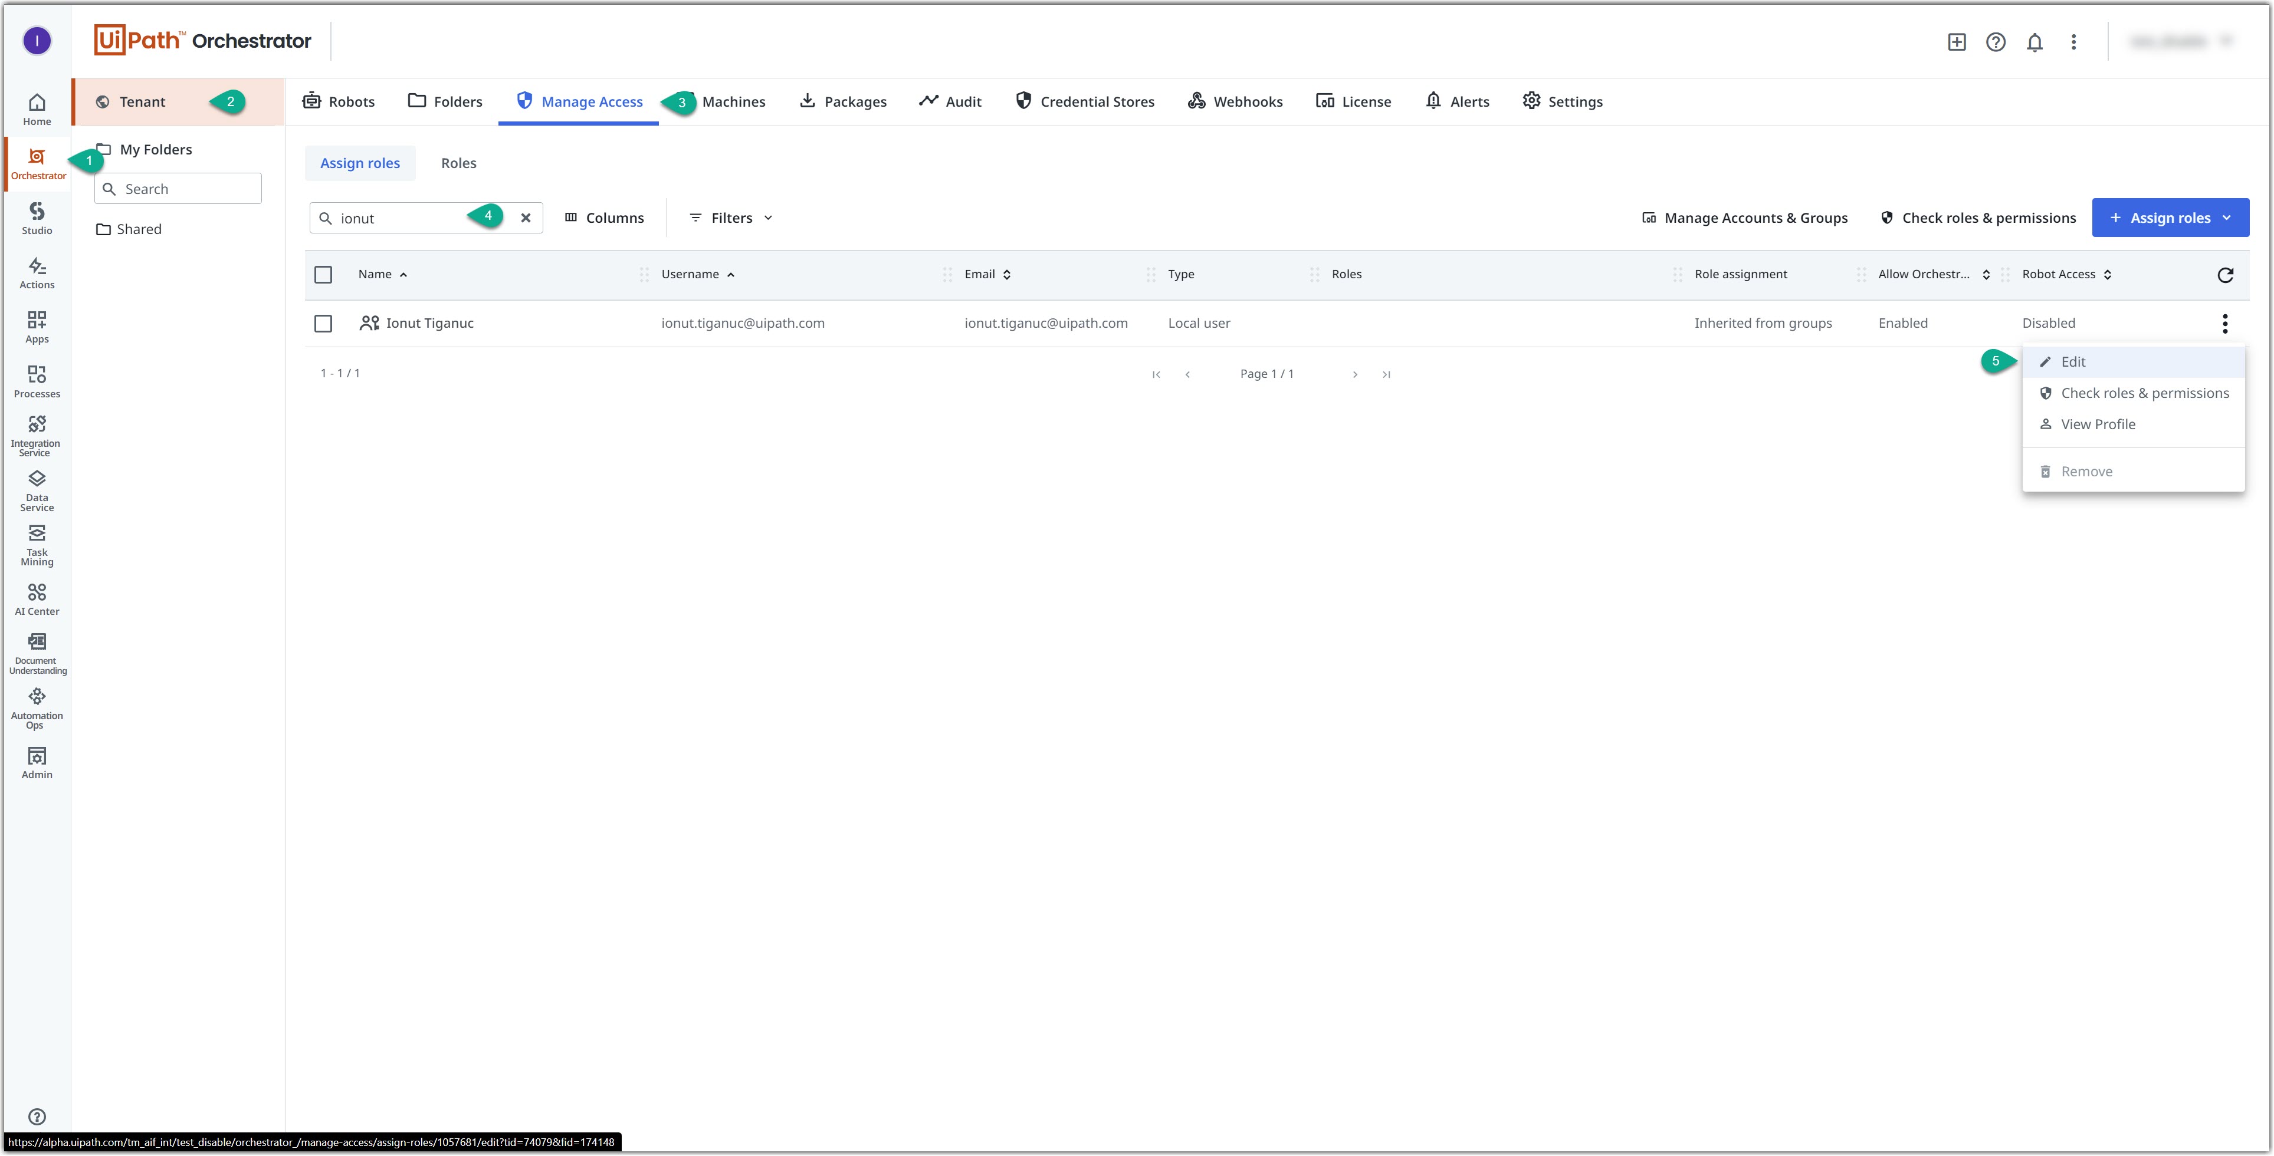The image size is (2274, 1156).
Task: Go to the next page arrow
Action: coord(1354,374)
